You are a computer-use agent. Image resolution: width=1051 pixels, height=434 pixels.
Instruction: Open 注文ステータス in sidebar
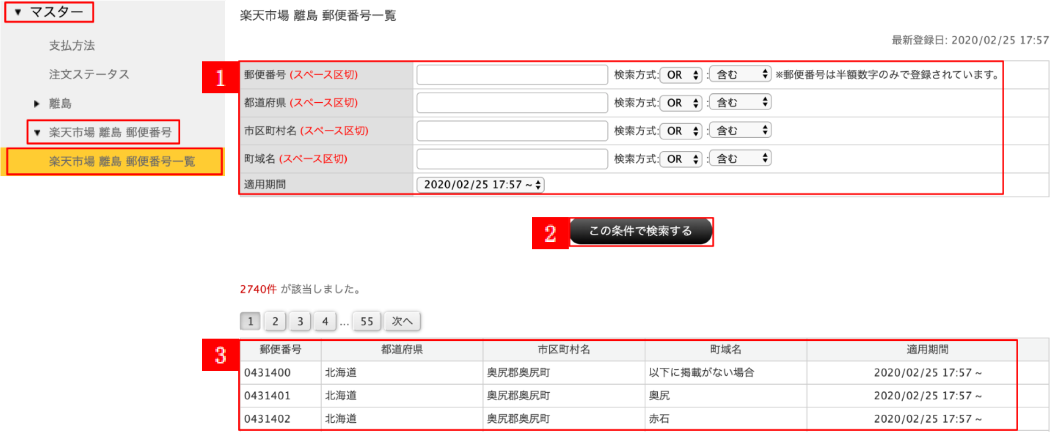89,74
